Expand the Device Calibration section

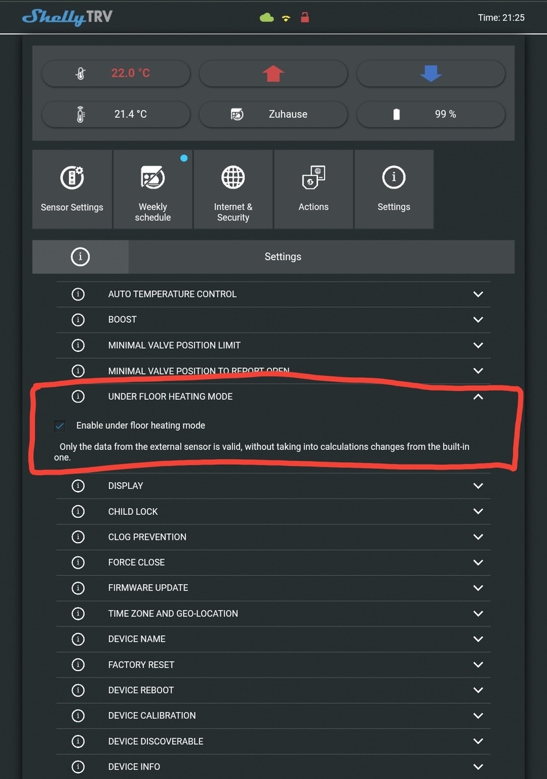[478, 715]
